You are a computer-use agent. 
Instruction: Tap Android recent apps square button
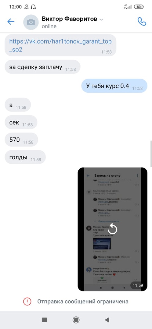point(44,320)
